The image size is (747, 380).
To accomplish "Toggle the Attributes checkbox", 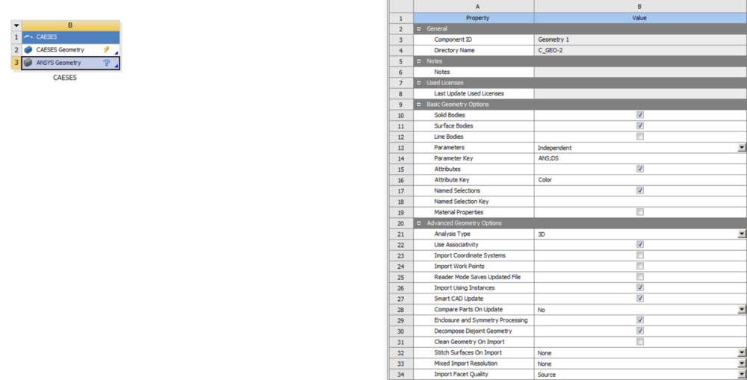I will [x=640, y=169].
